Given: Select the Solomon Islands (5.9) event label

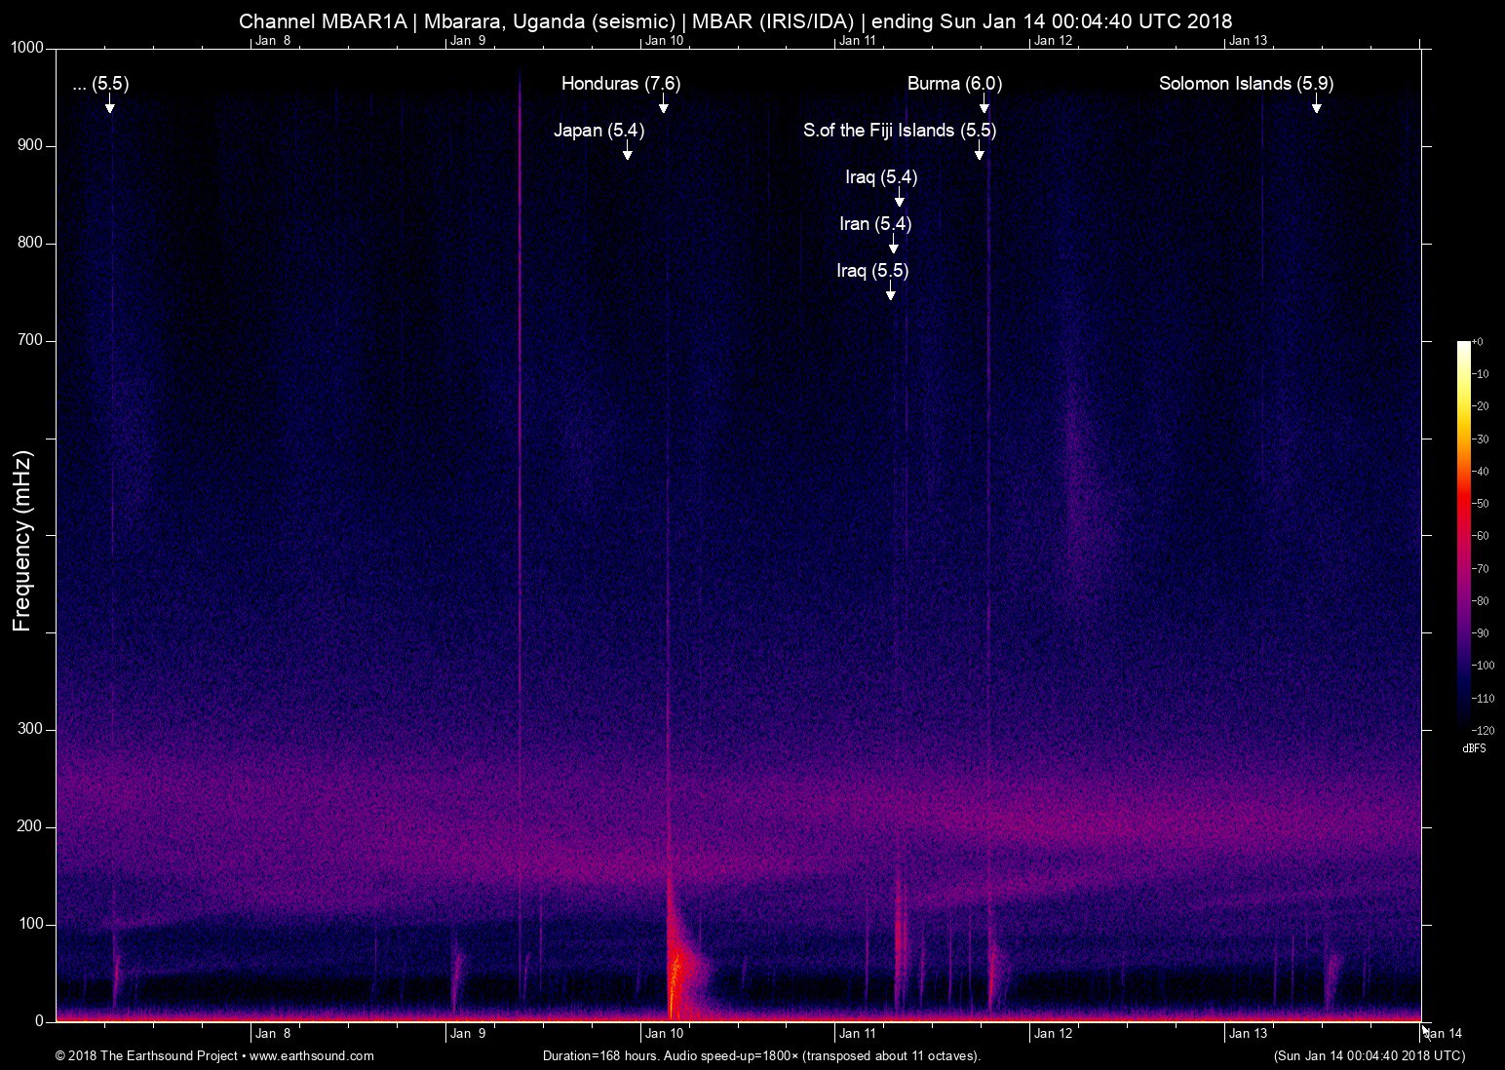Looking at the screenshot, I should pyautogui.click(x=1245, y=84).
